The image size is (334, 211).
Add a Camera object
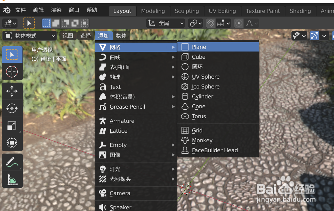pyautogui.click(x=136, y=193)
